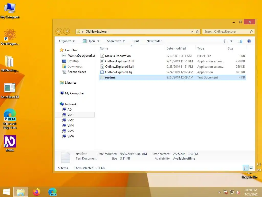Go forward with the Forward arrow button

pos(67,31)
